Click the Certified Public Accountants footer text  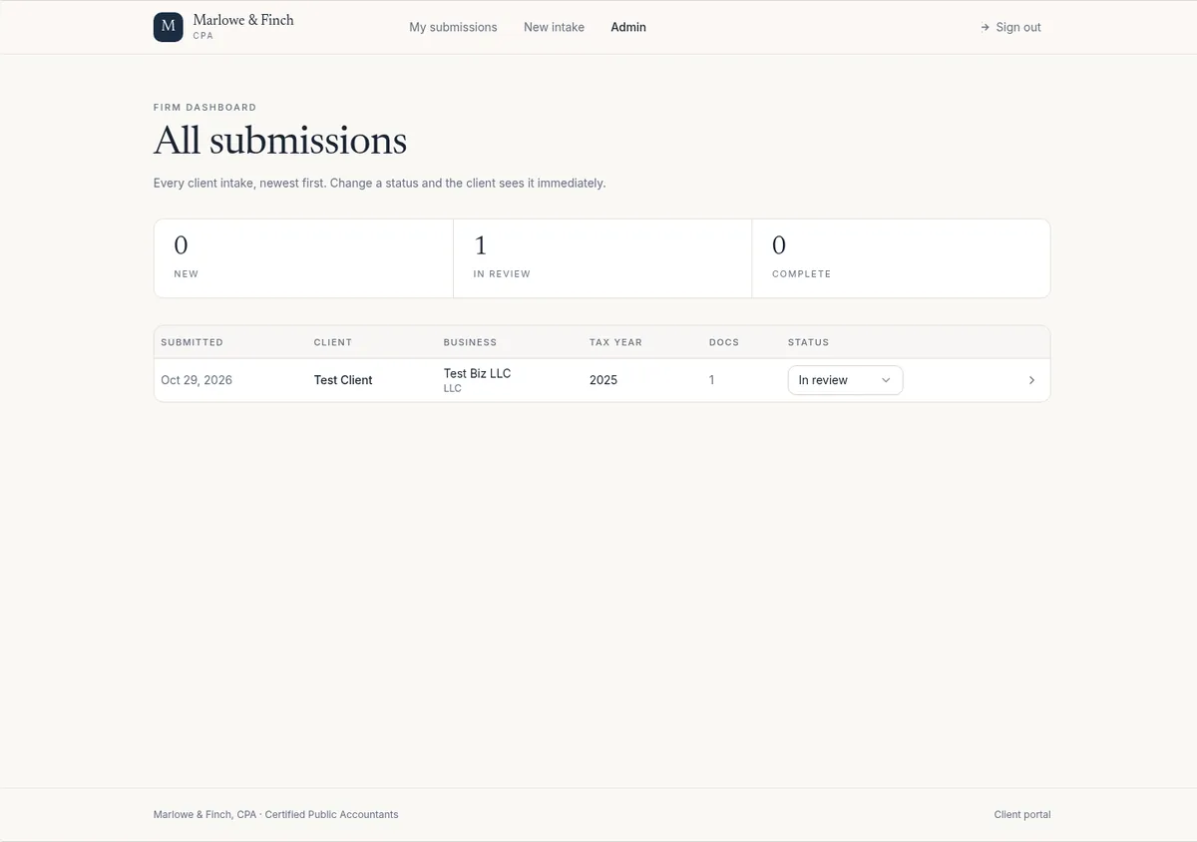[331, 814]
